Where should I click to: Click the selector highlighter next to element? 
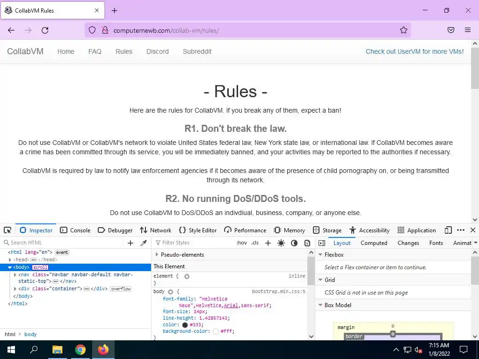[187, 276]
